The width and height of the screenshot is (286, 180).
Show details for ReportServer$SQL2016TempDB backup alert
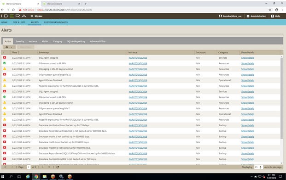click(x=248, y=153)
